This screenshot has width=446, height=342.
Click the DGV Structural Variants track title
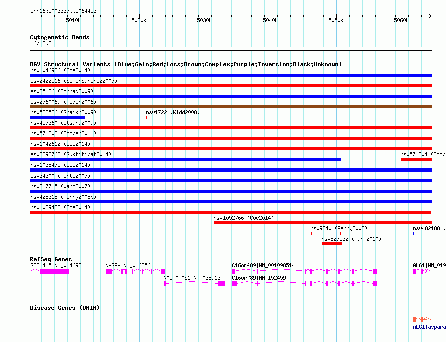point(186,64)
